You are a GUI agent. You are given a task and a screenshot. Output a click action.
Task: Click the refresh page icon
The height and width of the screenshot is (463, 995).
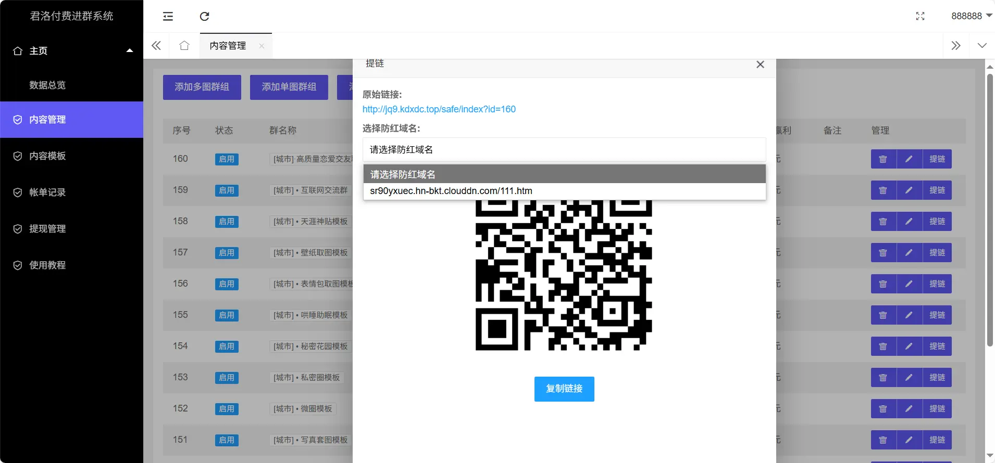(205, 16)
